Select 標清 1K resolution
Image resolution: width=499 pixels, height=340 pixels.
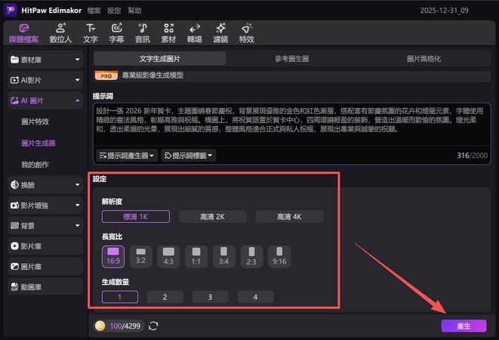[x=136, y=217]
